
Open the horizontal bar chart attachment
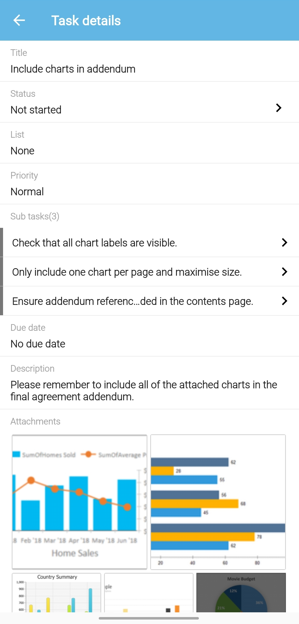click(218, 502)
